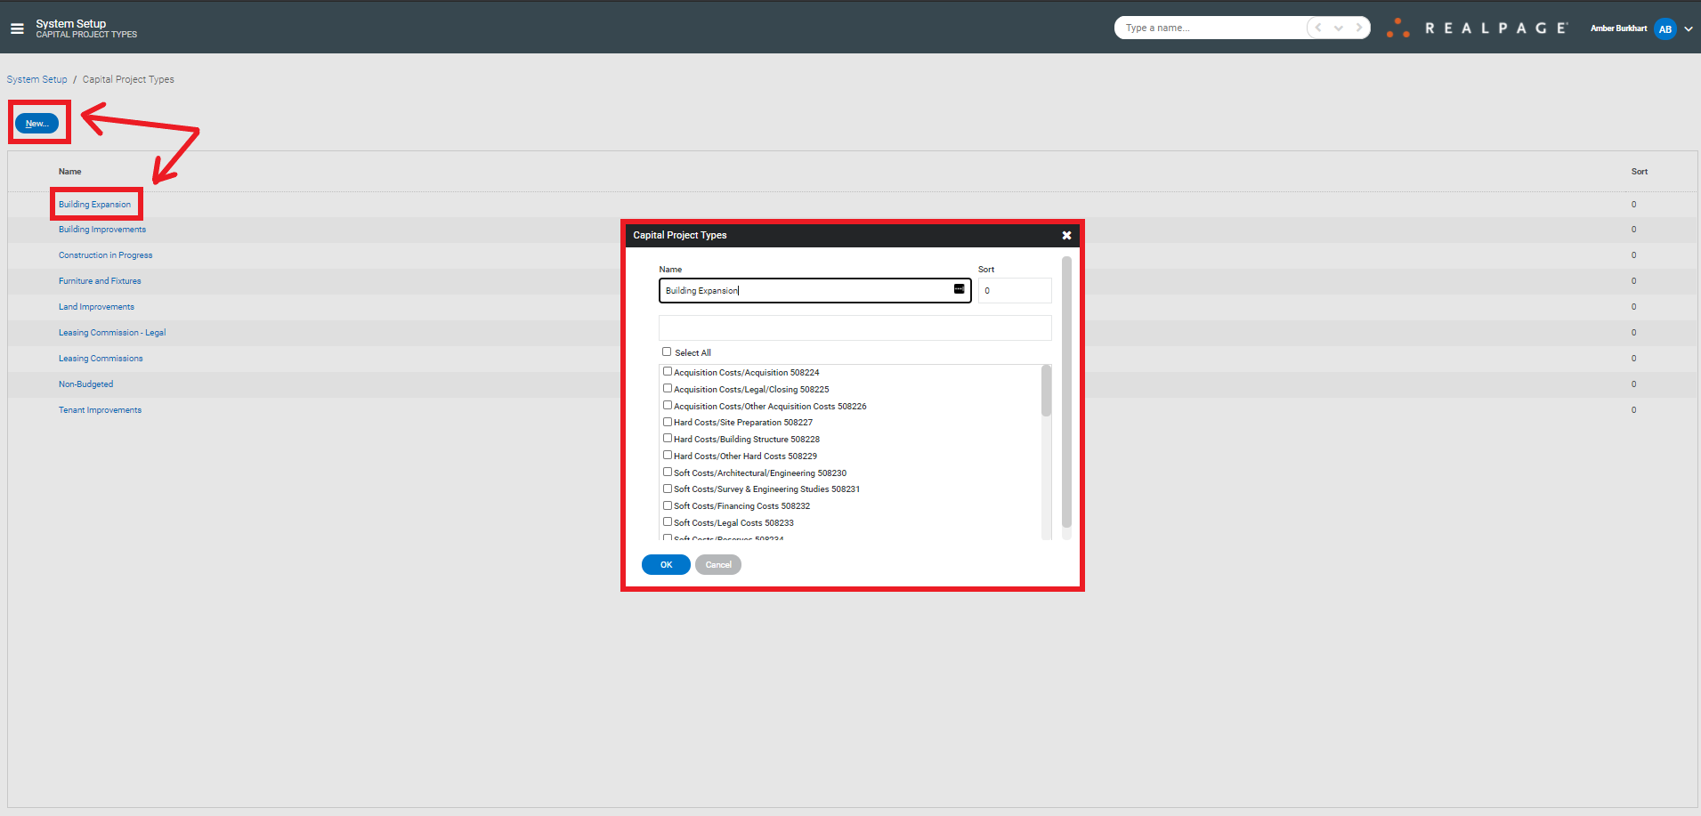Click the empty filter box above Select All
The height and width of the screenshot is (816, 1701).
(855, 327)
